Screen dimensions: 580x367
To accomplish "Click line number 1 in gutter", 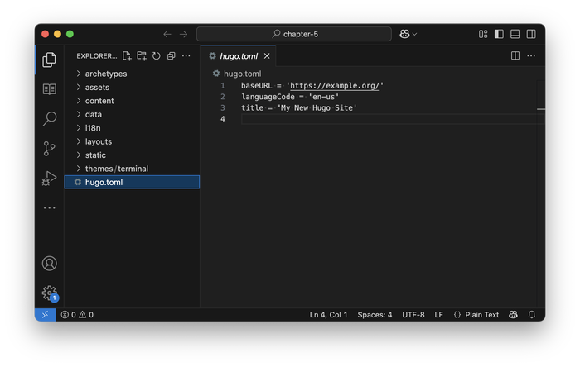I will [223, 86].
